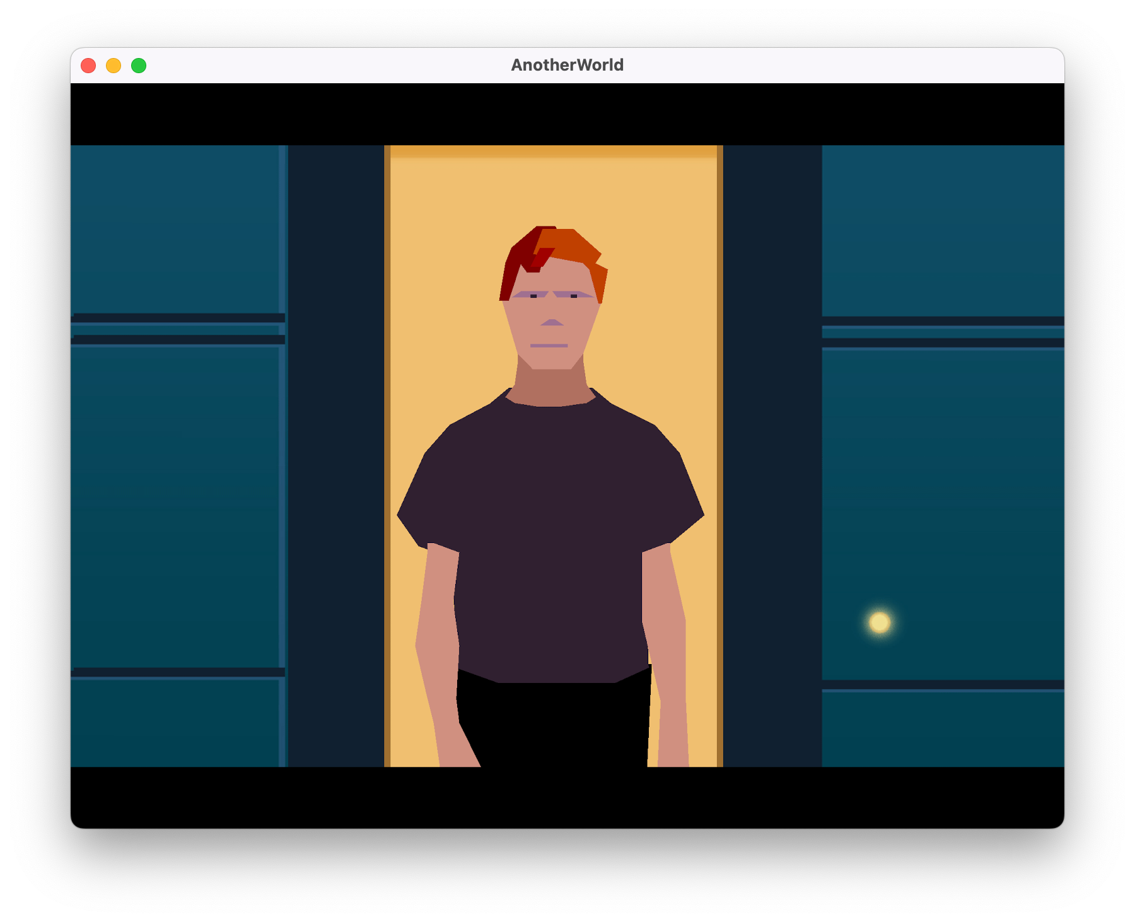
Task: Click the AnotherWorld window title
Action: coord(567,65)
